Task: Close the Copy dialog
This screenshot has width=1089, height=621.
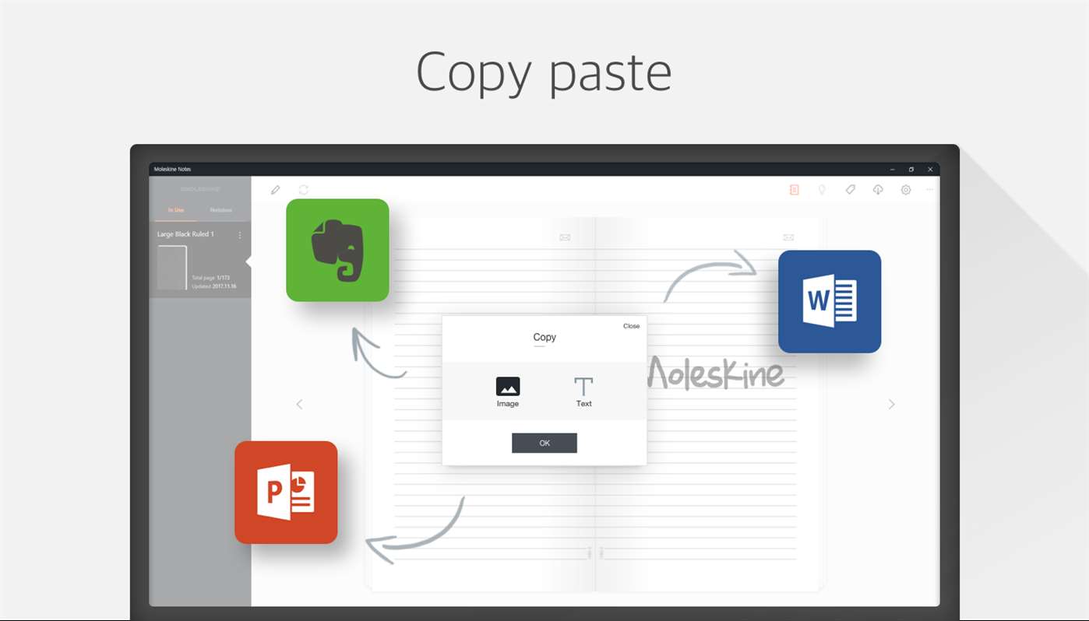Action: pyautogui.click(x=631, y=326)
